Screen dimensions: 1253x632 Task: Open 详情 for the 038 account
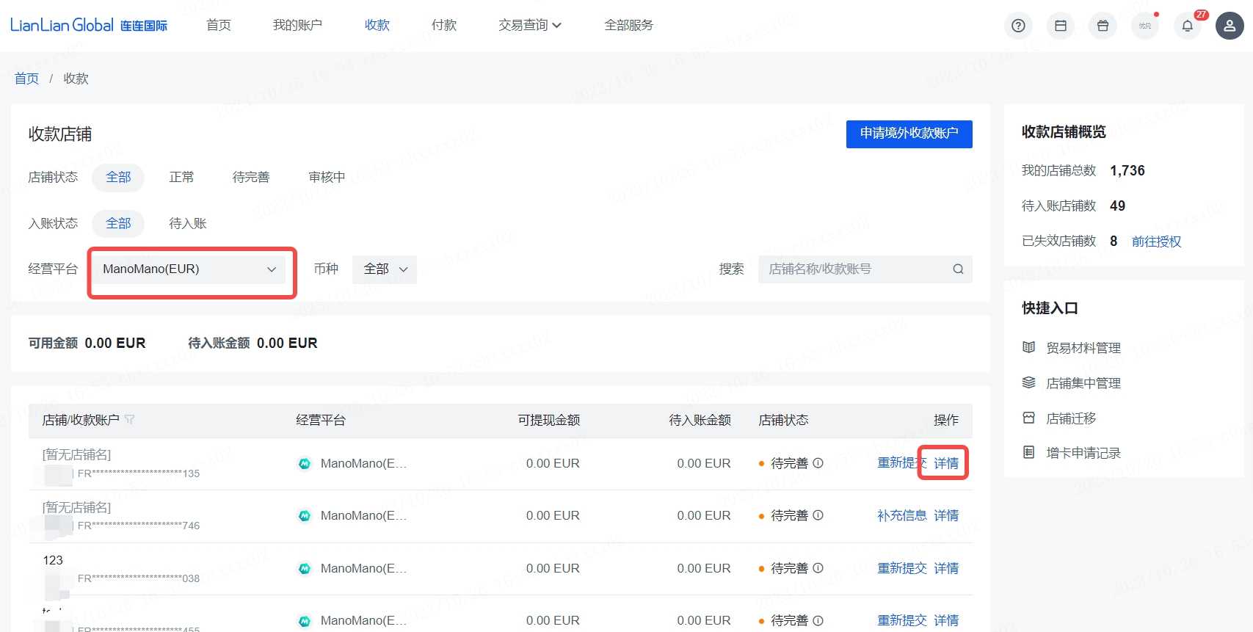[x=946, y=568]
